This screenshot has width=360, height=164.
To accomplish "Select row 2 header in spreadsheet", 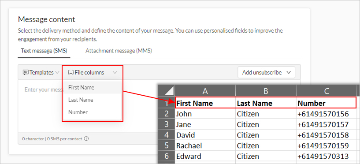I will (x=167, y=114).
